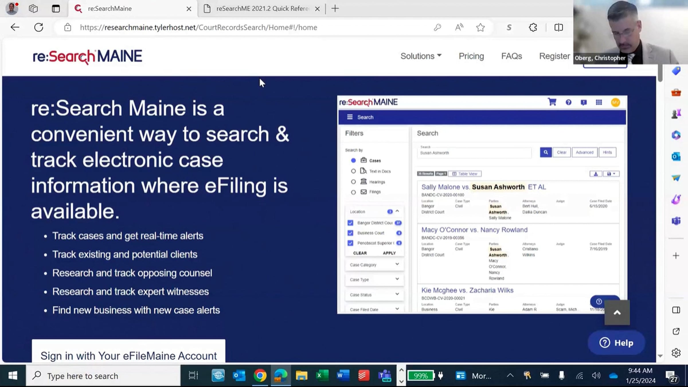
Task: Click the page vertical scrollbar thumb
Action: (660, 73)
